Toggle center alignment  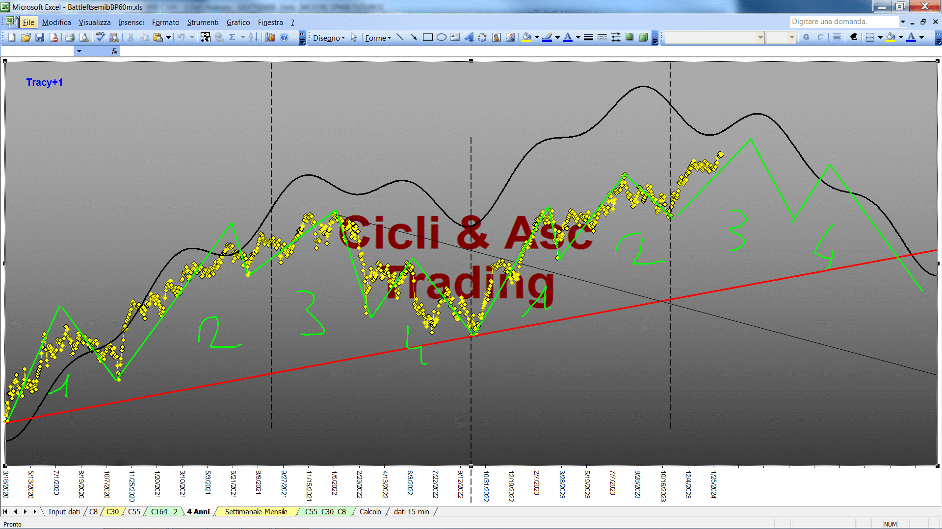[837, 37]
